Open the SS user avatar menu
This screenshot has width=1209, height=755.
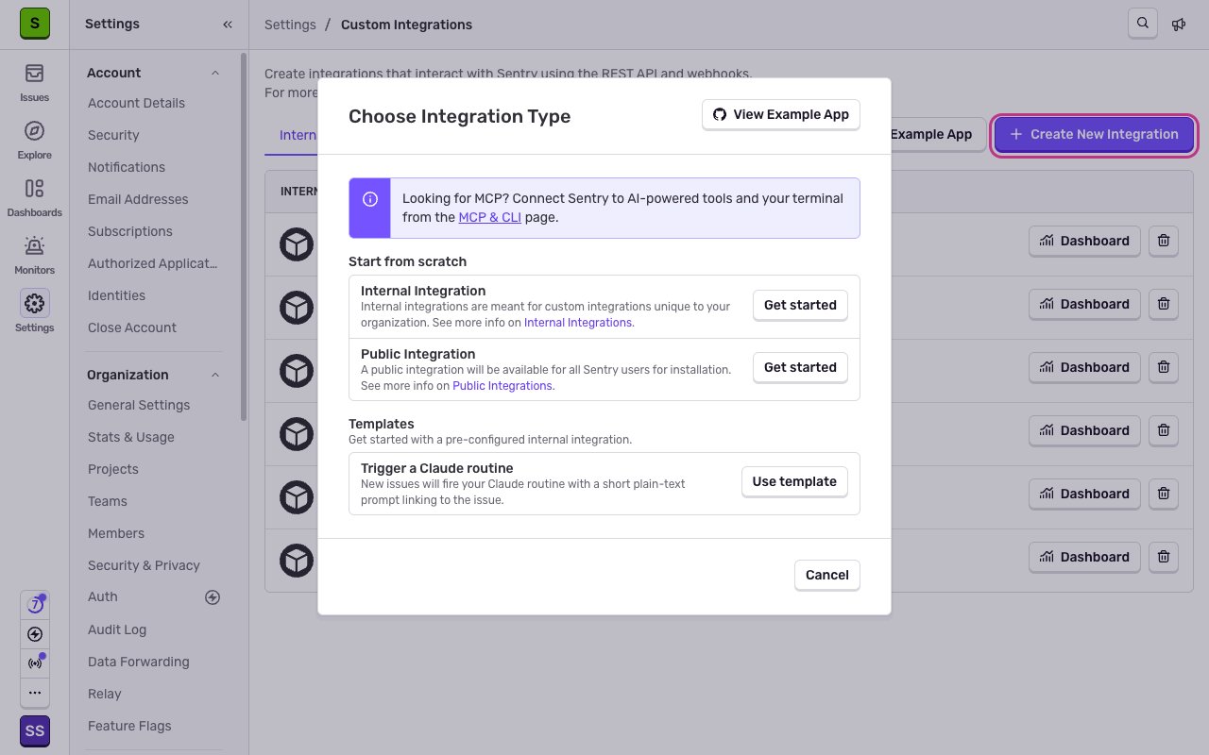(x=35, y=731)
